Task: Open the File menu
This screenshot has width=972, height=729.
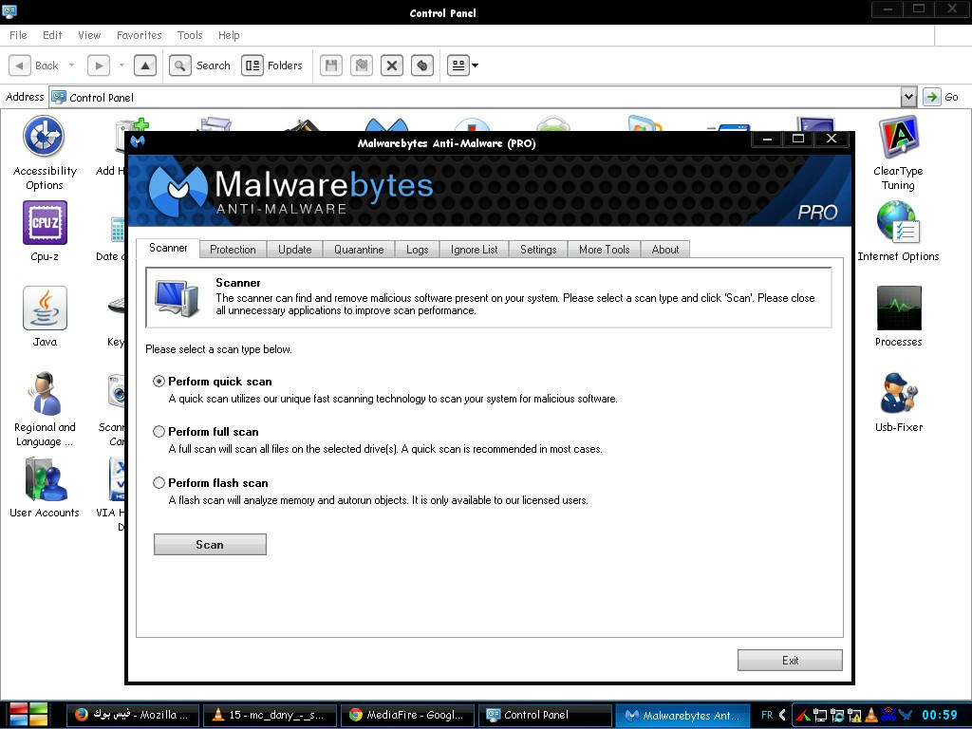Action: (x=18, y=35)
